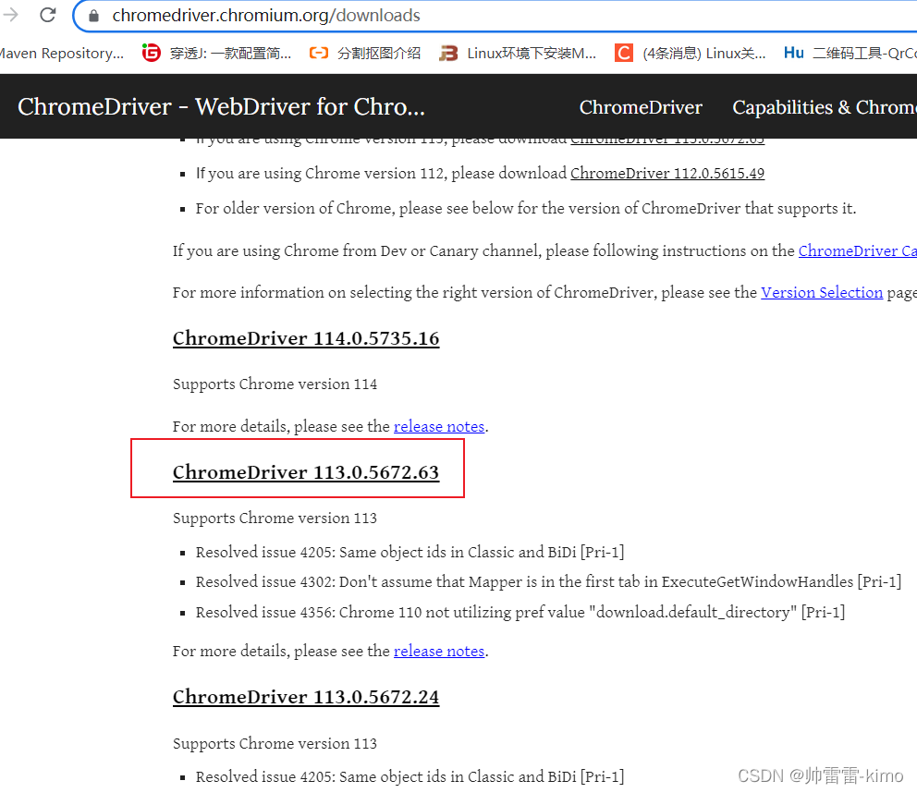Open the Capabilities & Chrome nav item
The width and height of the screenshot is (917, 793).
pos(824,107)
